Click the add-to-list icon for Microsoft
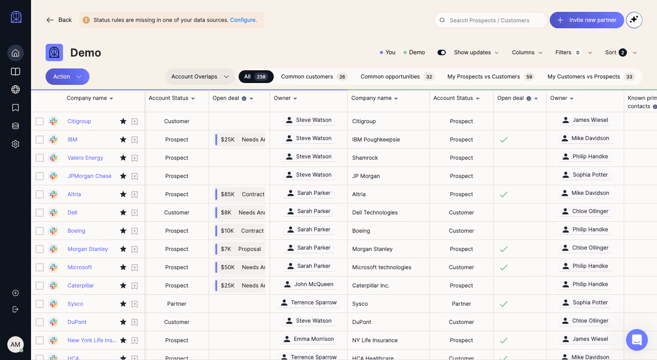657x360 pixels. 135,267
